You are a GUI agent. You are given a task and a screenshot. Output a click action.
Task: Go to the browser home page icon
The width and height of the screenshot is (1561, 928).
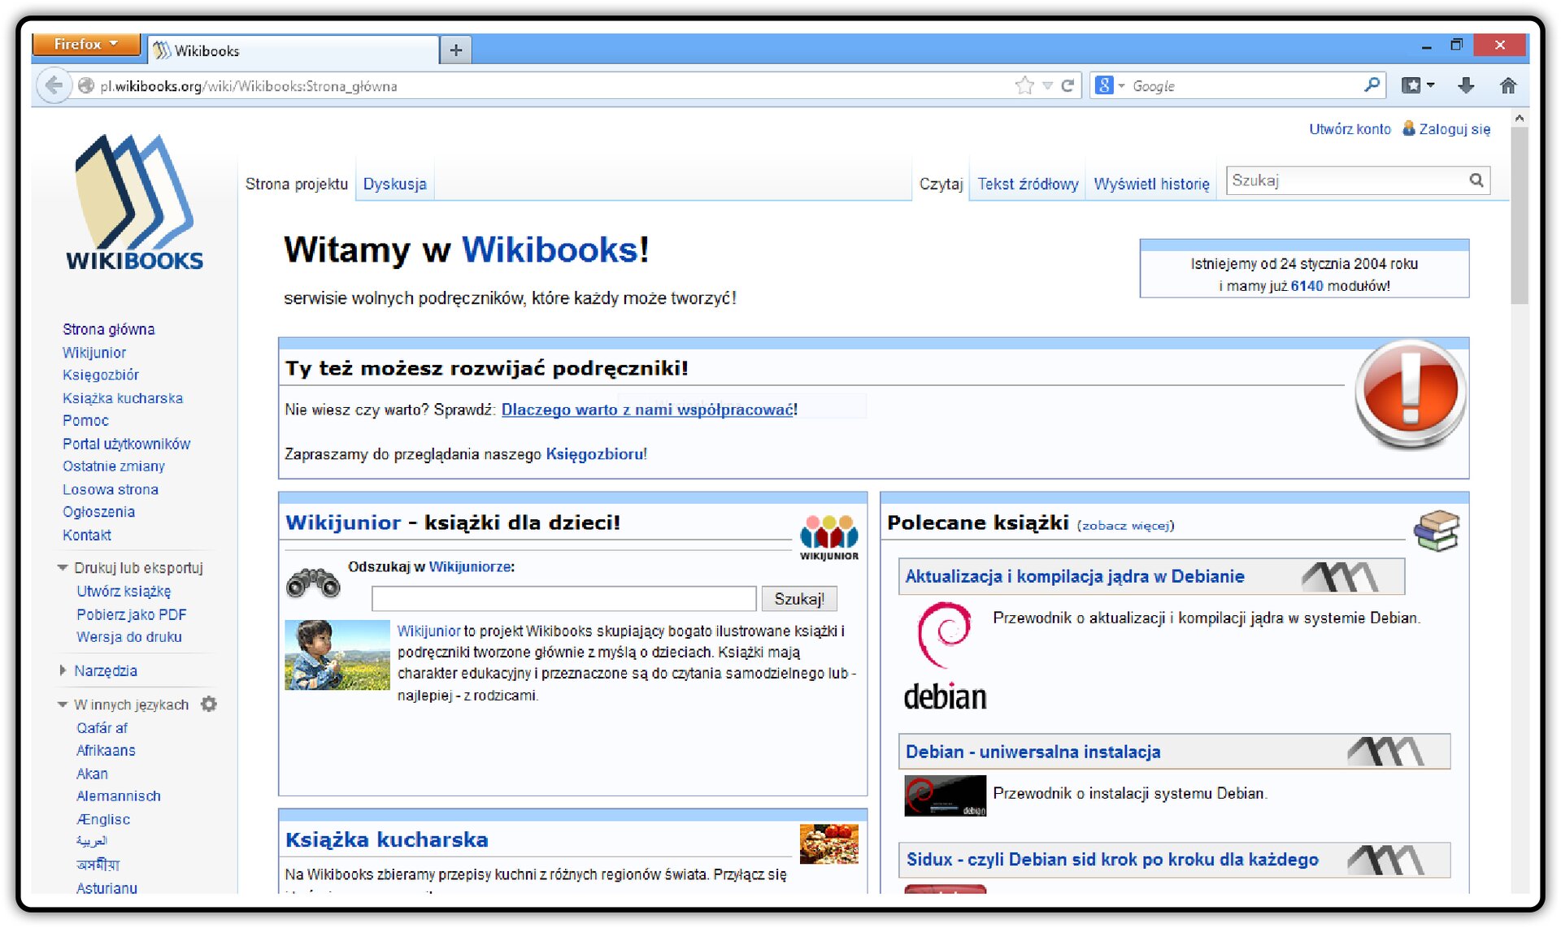pos(1508,85)
